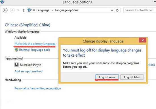Click Uninstall language pack link
The image size is (156, 109).
34,50
